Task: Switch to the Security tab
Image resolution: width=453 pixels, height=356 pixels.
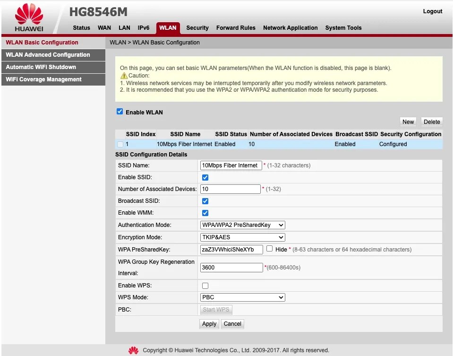Action: tap(197, 28)
